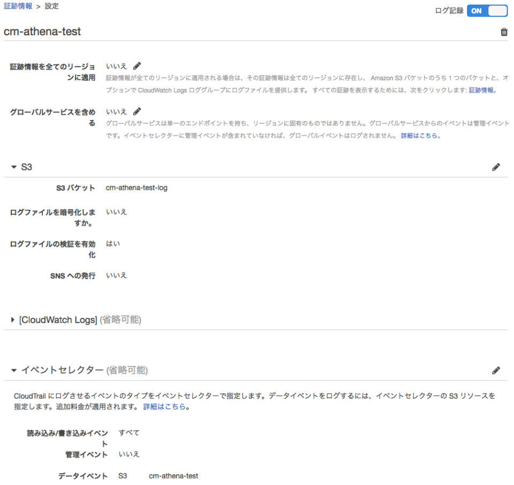Edit the イベントセレクター settings via pencil icon
Image resolution: width=514 pixels, height=485 pixels.
click(496, 370)
